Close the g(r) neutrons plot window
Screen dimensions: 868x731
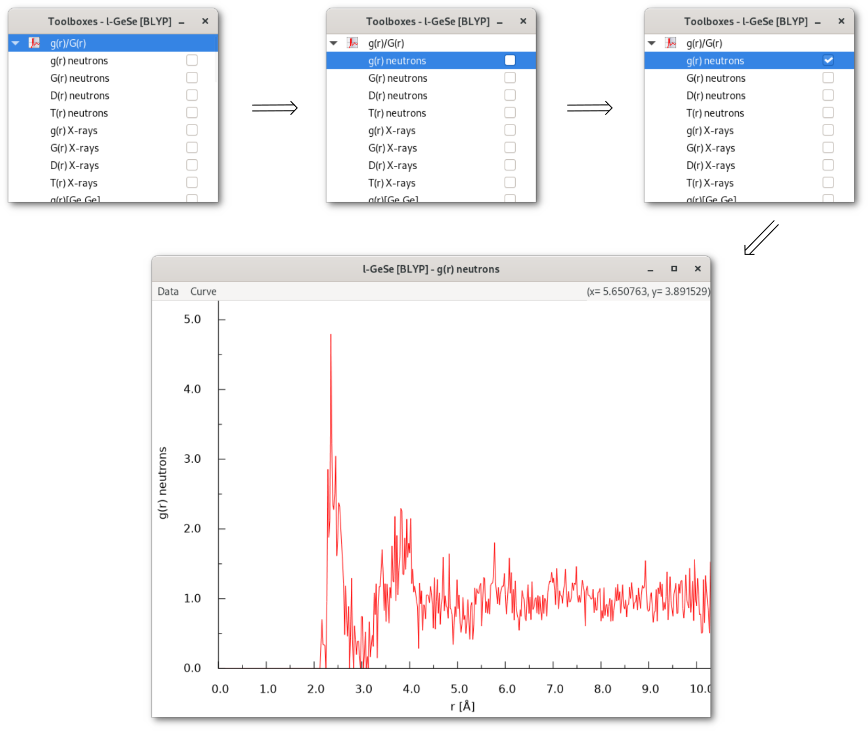(x=697, y=269)
